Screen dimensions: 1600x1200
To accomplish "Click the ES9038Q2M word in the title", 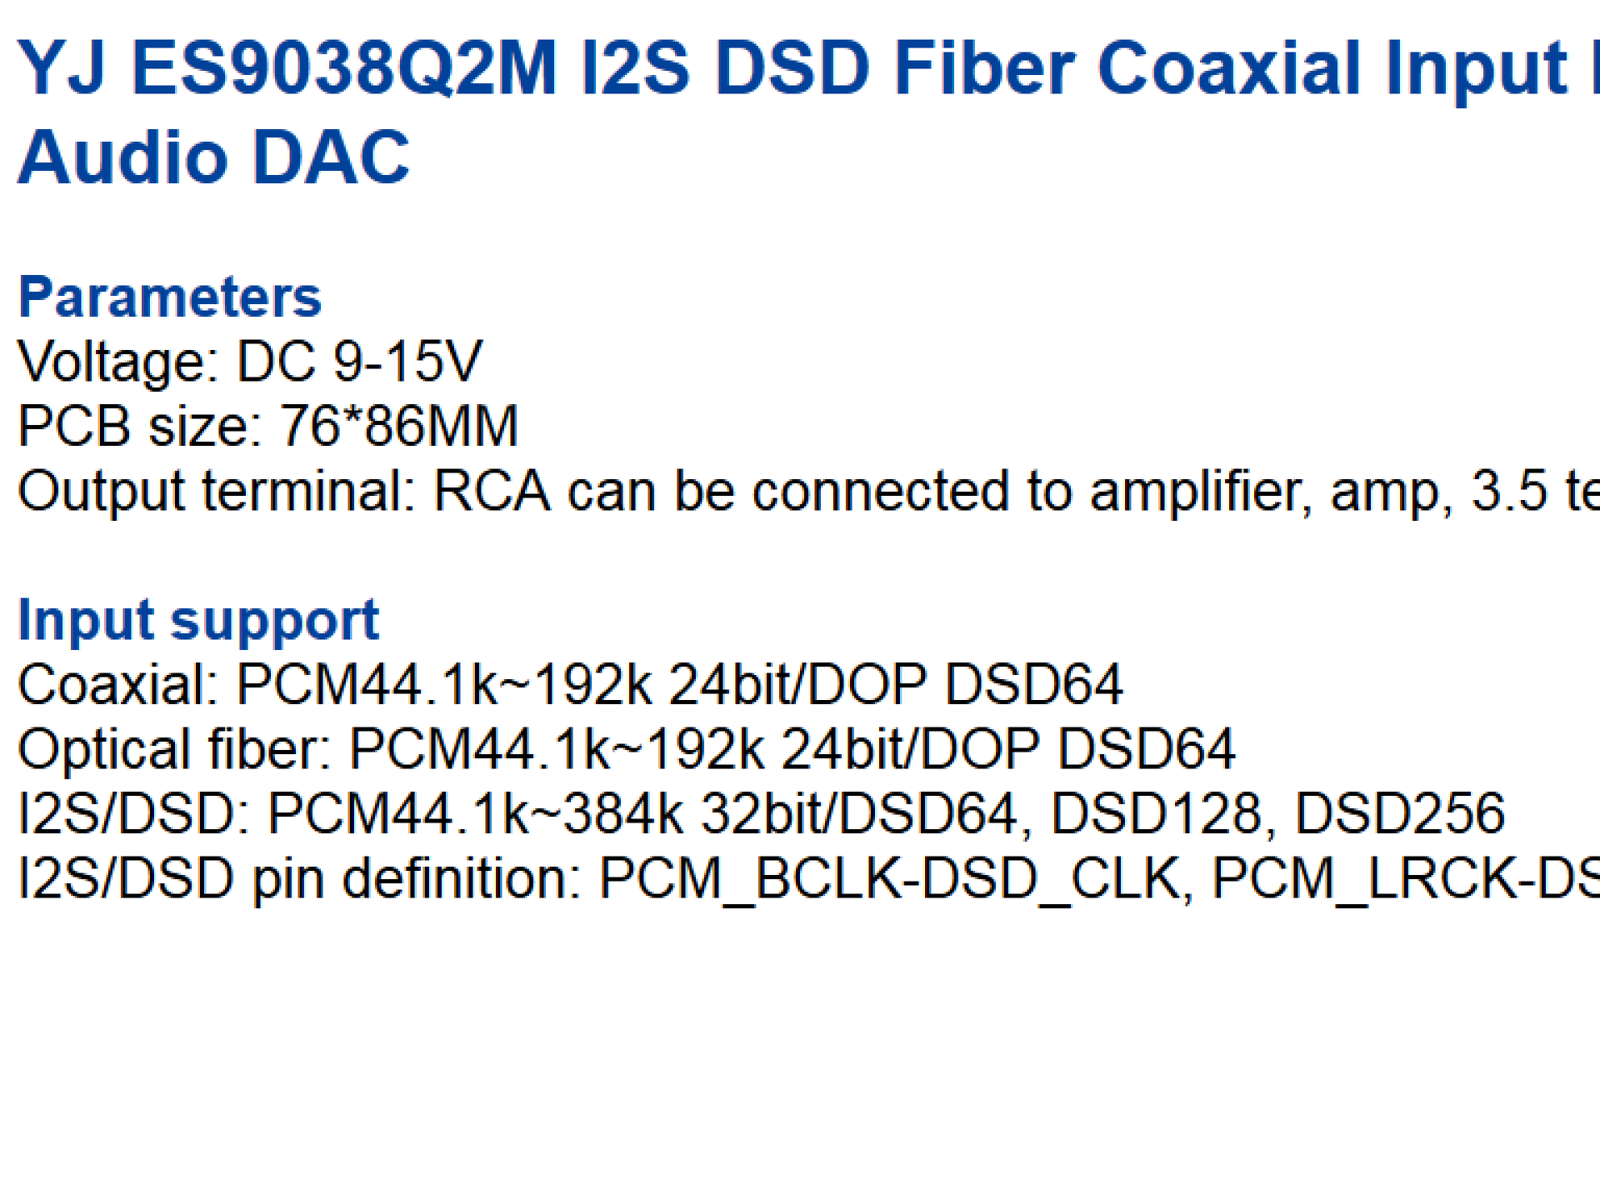I will click(344, 68).
